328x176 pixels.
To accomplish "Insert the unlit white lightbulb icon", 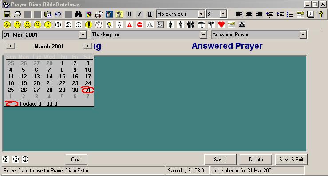I will [119, 25].
